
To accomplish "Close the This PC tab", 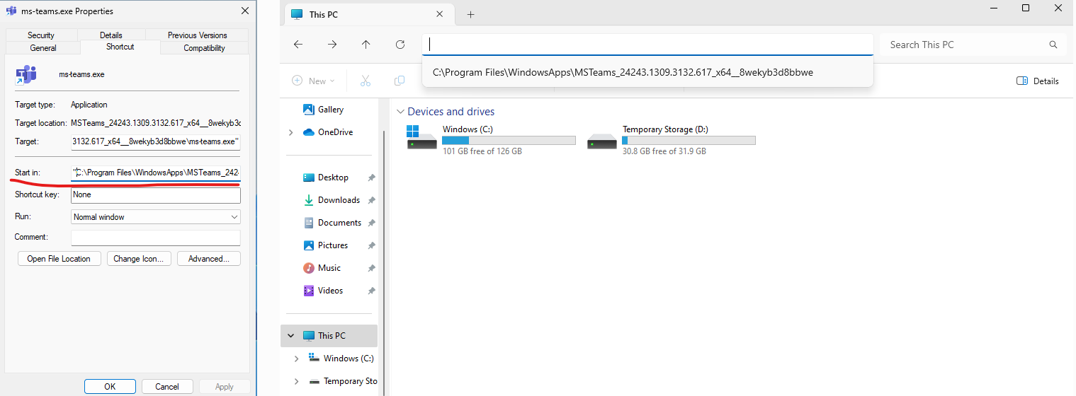I will pyautogui.click(x=440, y=14).
